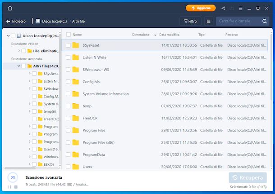Click the Config.Msi folder icon in list

76,82
